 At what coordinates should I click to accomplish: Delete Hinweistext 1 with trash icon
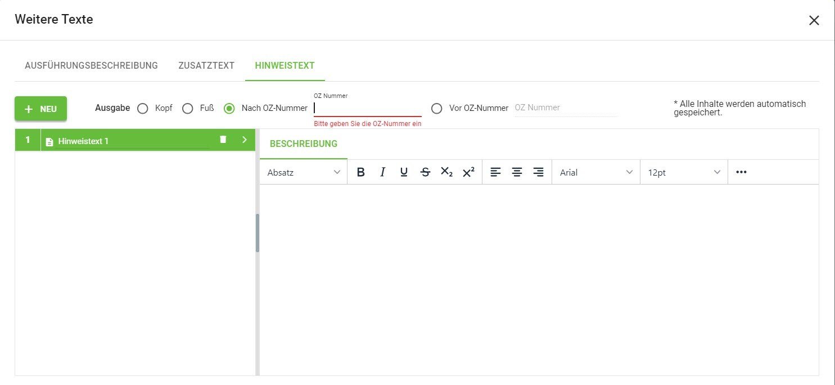(223, 140)
